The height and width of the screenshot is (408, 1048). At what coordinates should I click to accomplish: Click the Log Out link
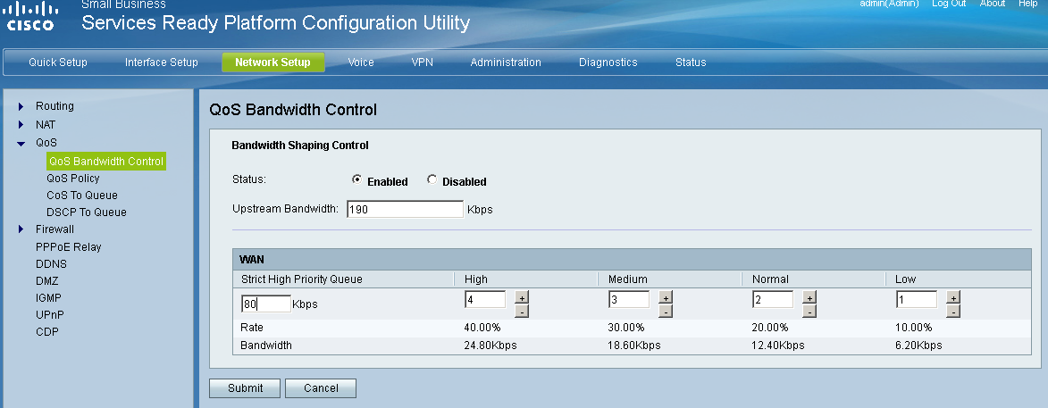948,4
